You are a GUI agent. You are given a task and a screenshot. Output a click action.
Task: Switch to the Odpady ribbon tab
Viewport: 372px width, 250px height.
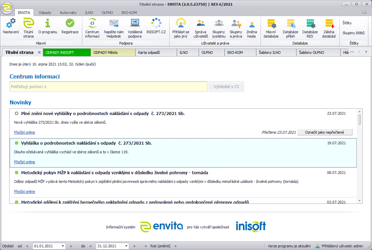click(x=45, y=13)
